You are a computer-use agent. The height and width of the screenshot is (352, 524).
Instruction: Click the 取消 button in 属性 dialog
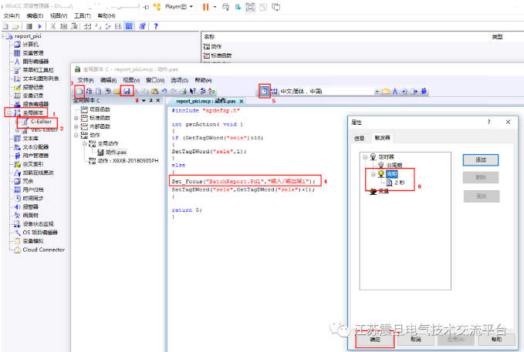pyautogui.click(x=415, y=340)
